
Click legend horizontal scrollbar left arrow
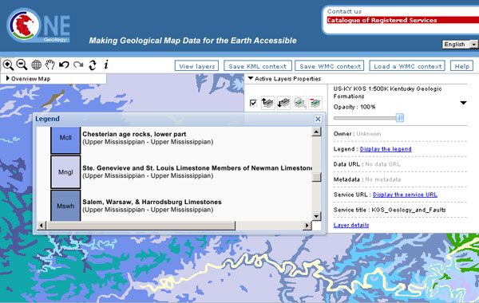(42, 226)
